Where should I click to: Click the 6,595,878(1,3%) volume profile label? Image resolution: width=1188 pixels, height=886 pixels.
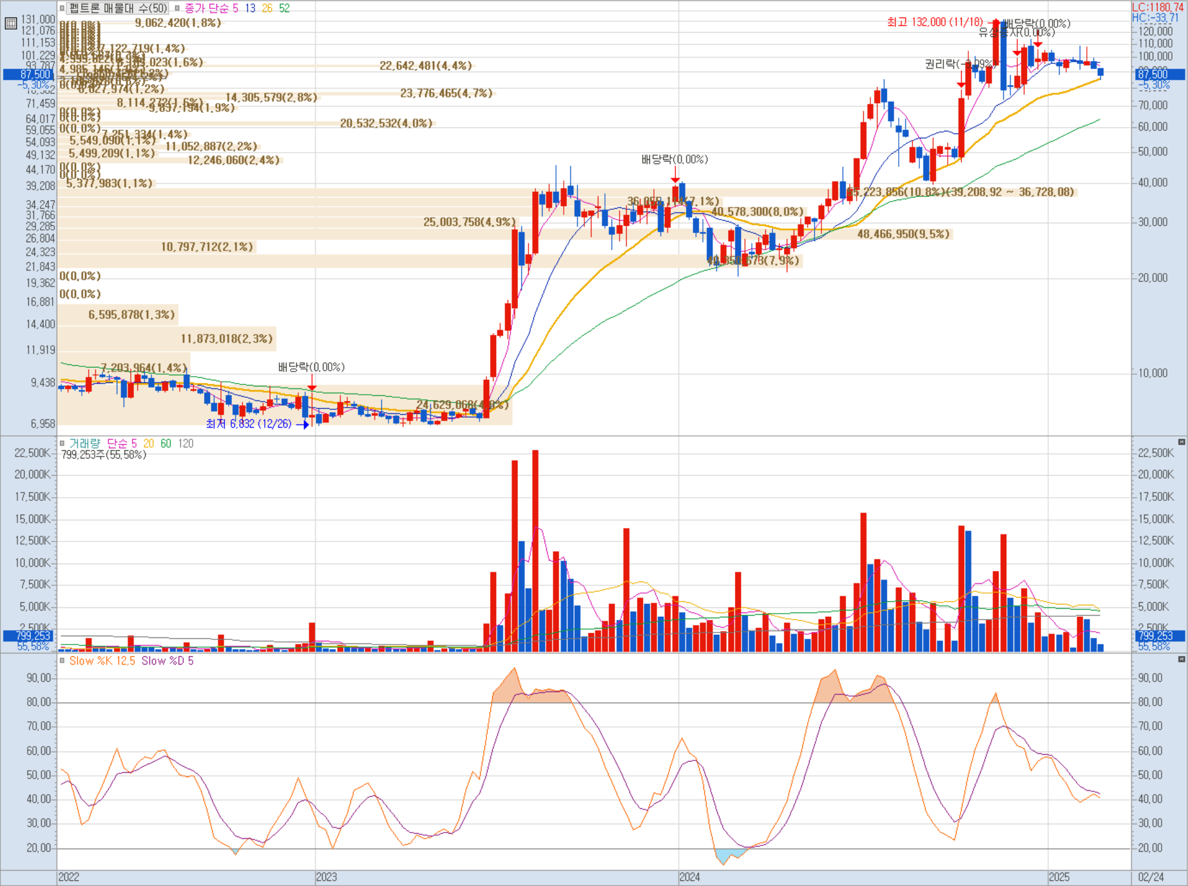tap(131, 315)
